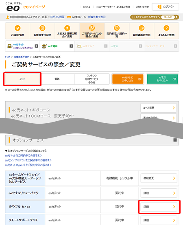The height and width of the screenshot is (225, 183).
Task: Click the logout person icon
Action: pos(159,7)
